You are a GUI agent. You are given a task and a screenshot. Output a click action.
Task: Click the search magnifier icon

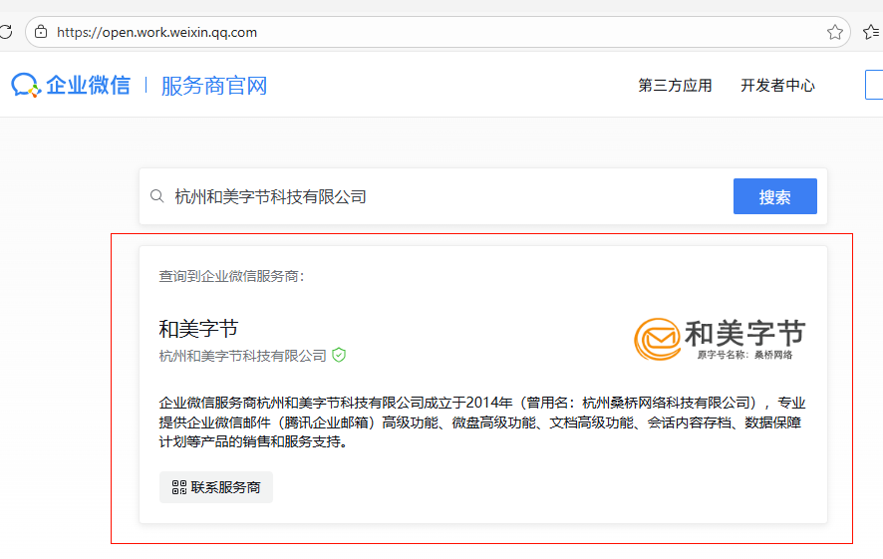(x=156, y=197)
